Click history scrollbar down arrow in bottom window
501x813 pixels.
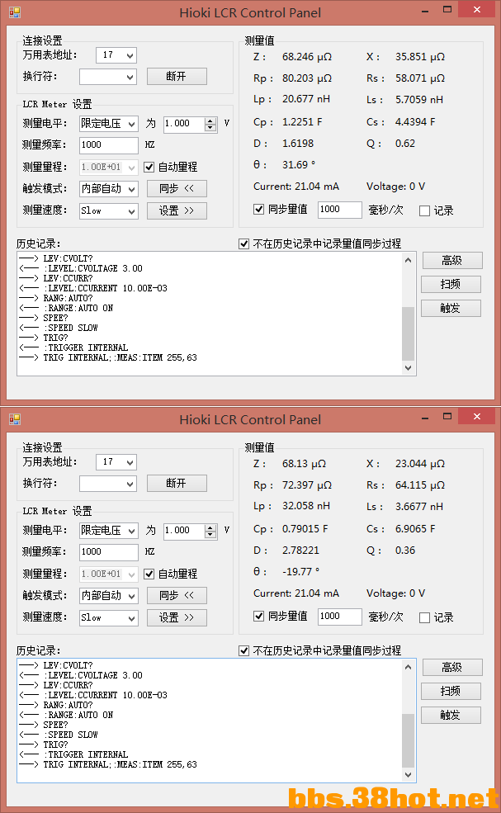(x=409, y=775)
